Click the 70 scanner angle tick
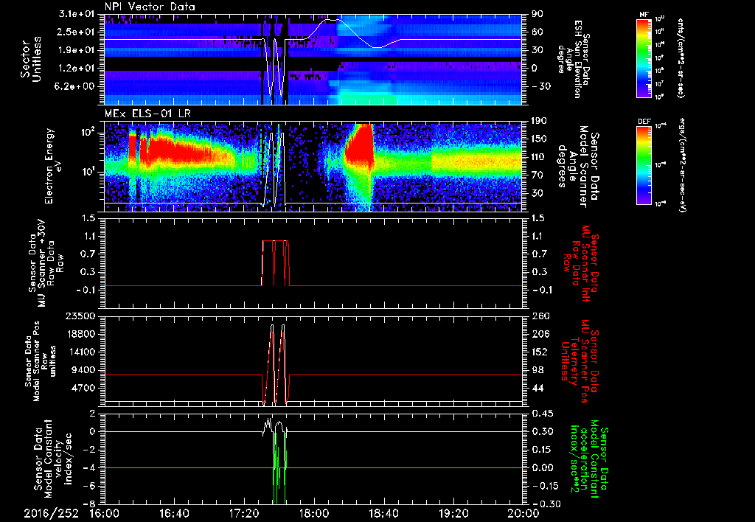This screenshot has height=522, width=755. coord(537,175)
